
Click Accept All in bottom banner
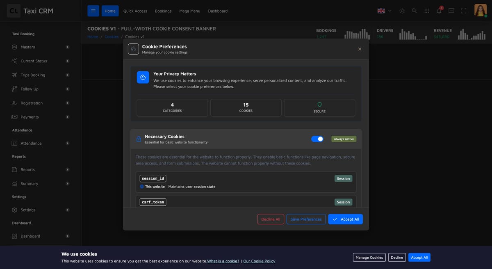(419, 258)
